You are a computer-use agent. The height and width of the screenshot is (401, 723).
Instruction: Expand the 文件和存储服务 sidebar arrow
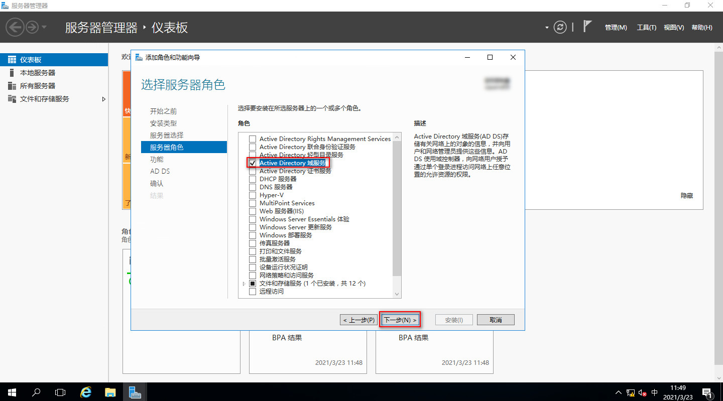(x=104, y=99)
